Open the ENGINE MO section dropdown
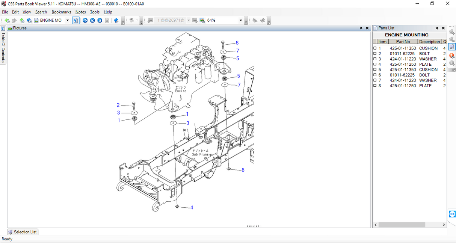 (68, 20)
